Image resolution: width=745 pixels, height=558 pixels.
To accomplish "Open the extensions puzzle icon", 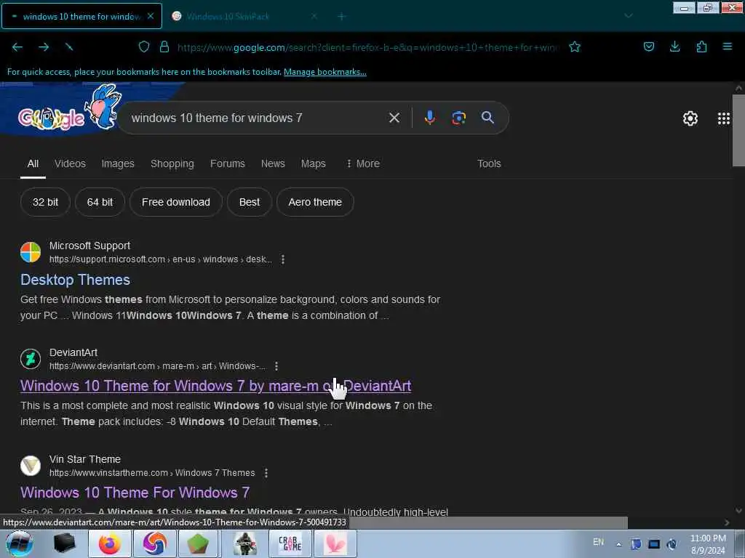I will pyautogui.click(x=701, y=46).
